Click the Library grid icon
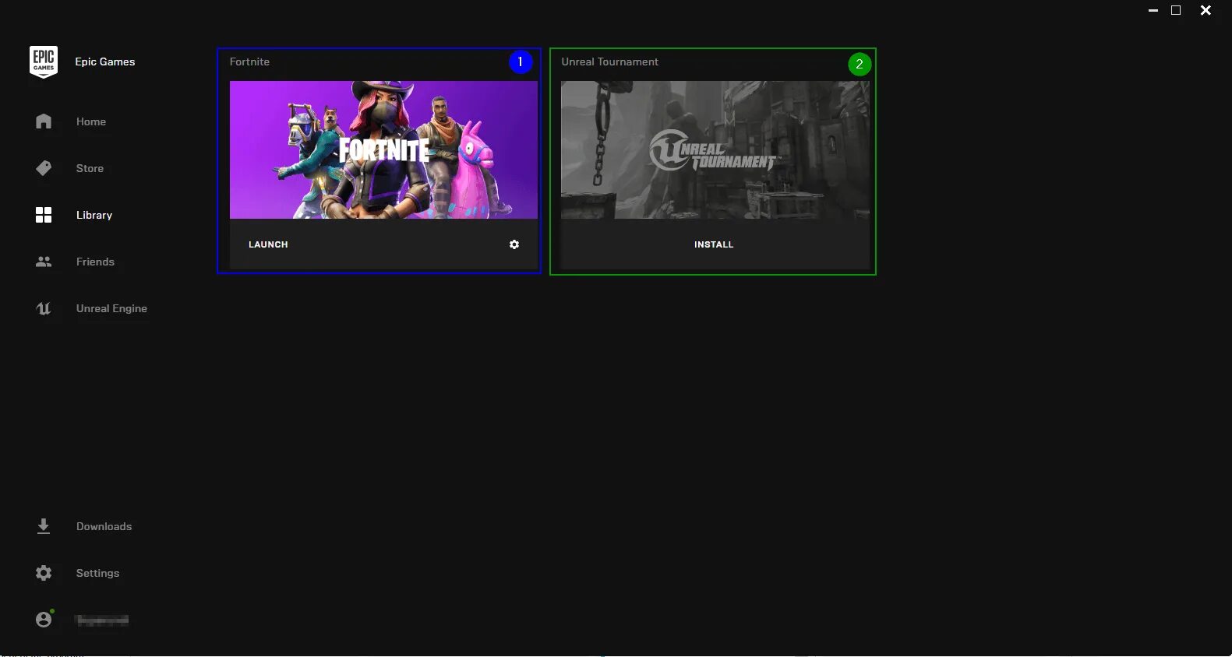Image resolution: width=1232 pixels, height=657 pixels. coord(44,215)
